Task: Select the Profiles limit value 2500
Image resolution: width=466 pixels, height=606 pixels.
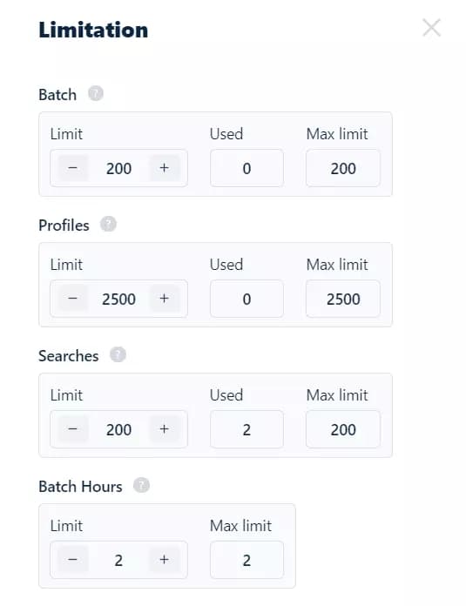Action: (x=118, y=300)
